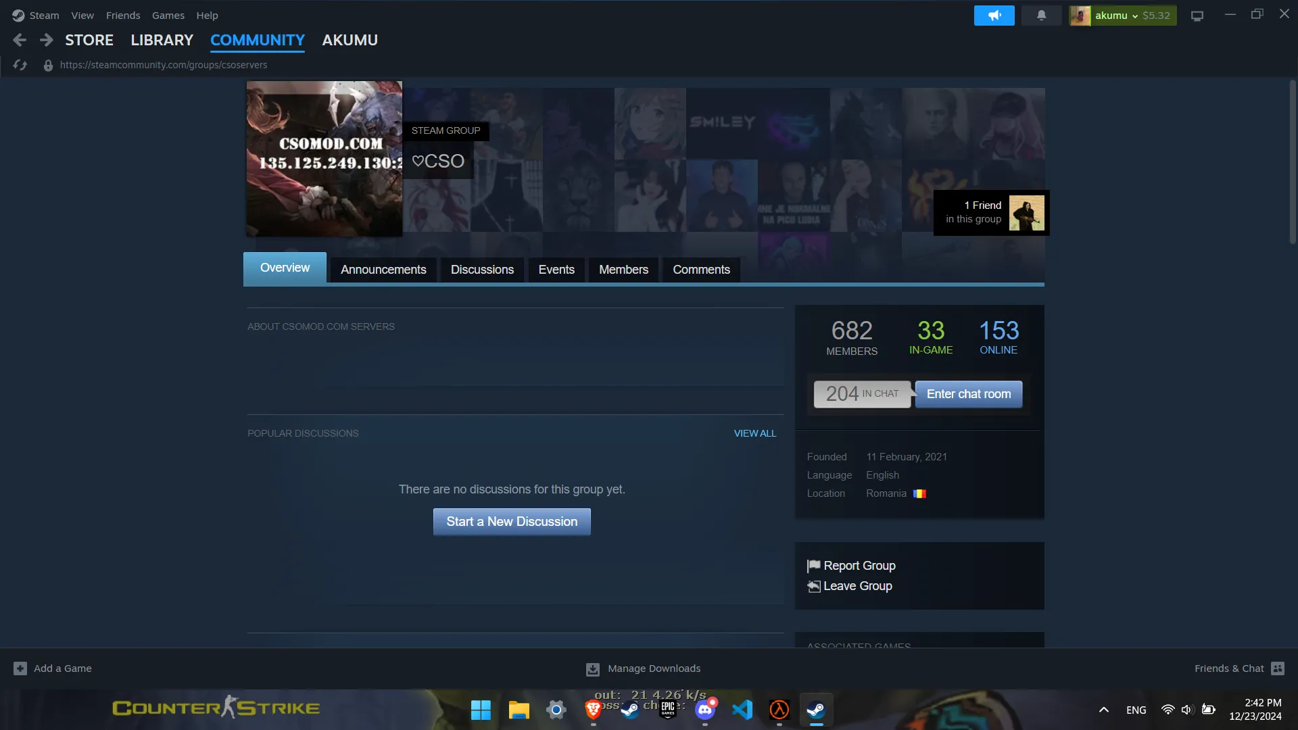Open Settings gear in the taskbar
Screen dimensions: 1298x730
[556, 710]
